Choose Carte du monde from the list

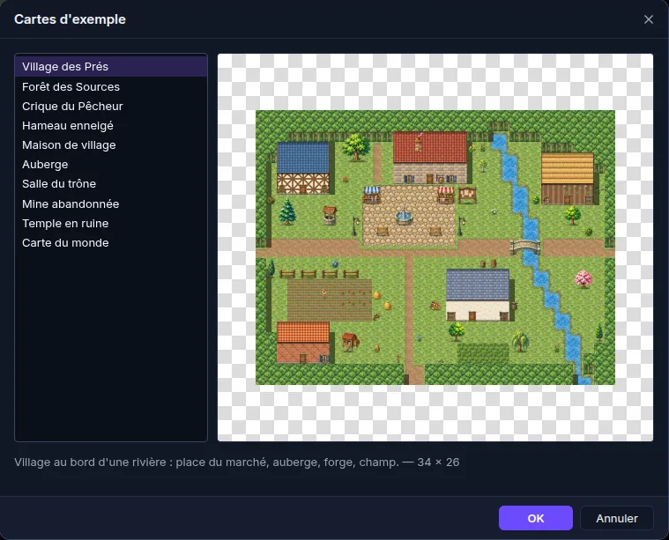click(111, 243)
